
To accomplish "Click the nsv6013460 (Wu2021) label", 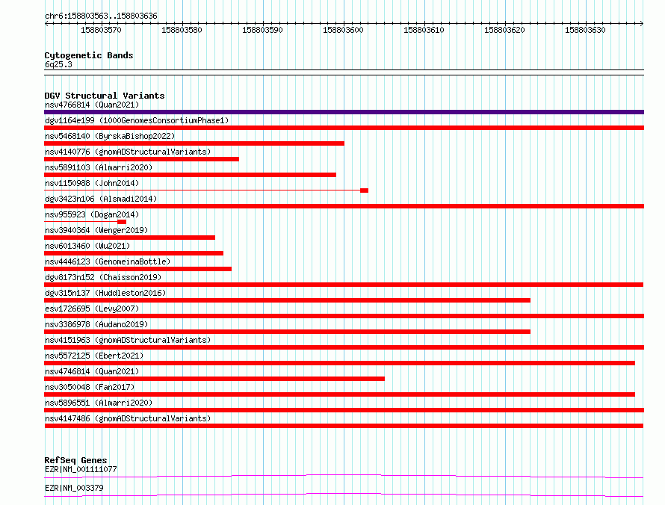I will 87,246.
